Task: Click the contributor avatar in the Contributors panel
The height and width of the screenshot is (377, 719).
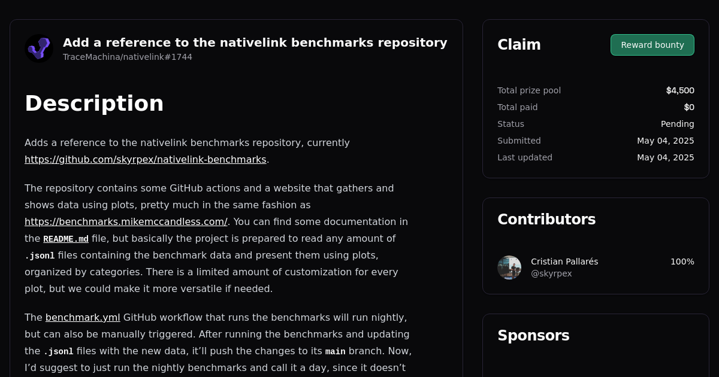Action: [509, 267]
